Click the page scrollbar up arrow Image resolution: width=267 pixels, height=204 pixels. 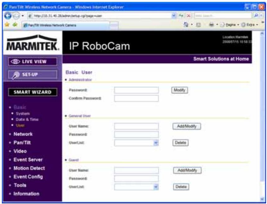pos(262,33)
